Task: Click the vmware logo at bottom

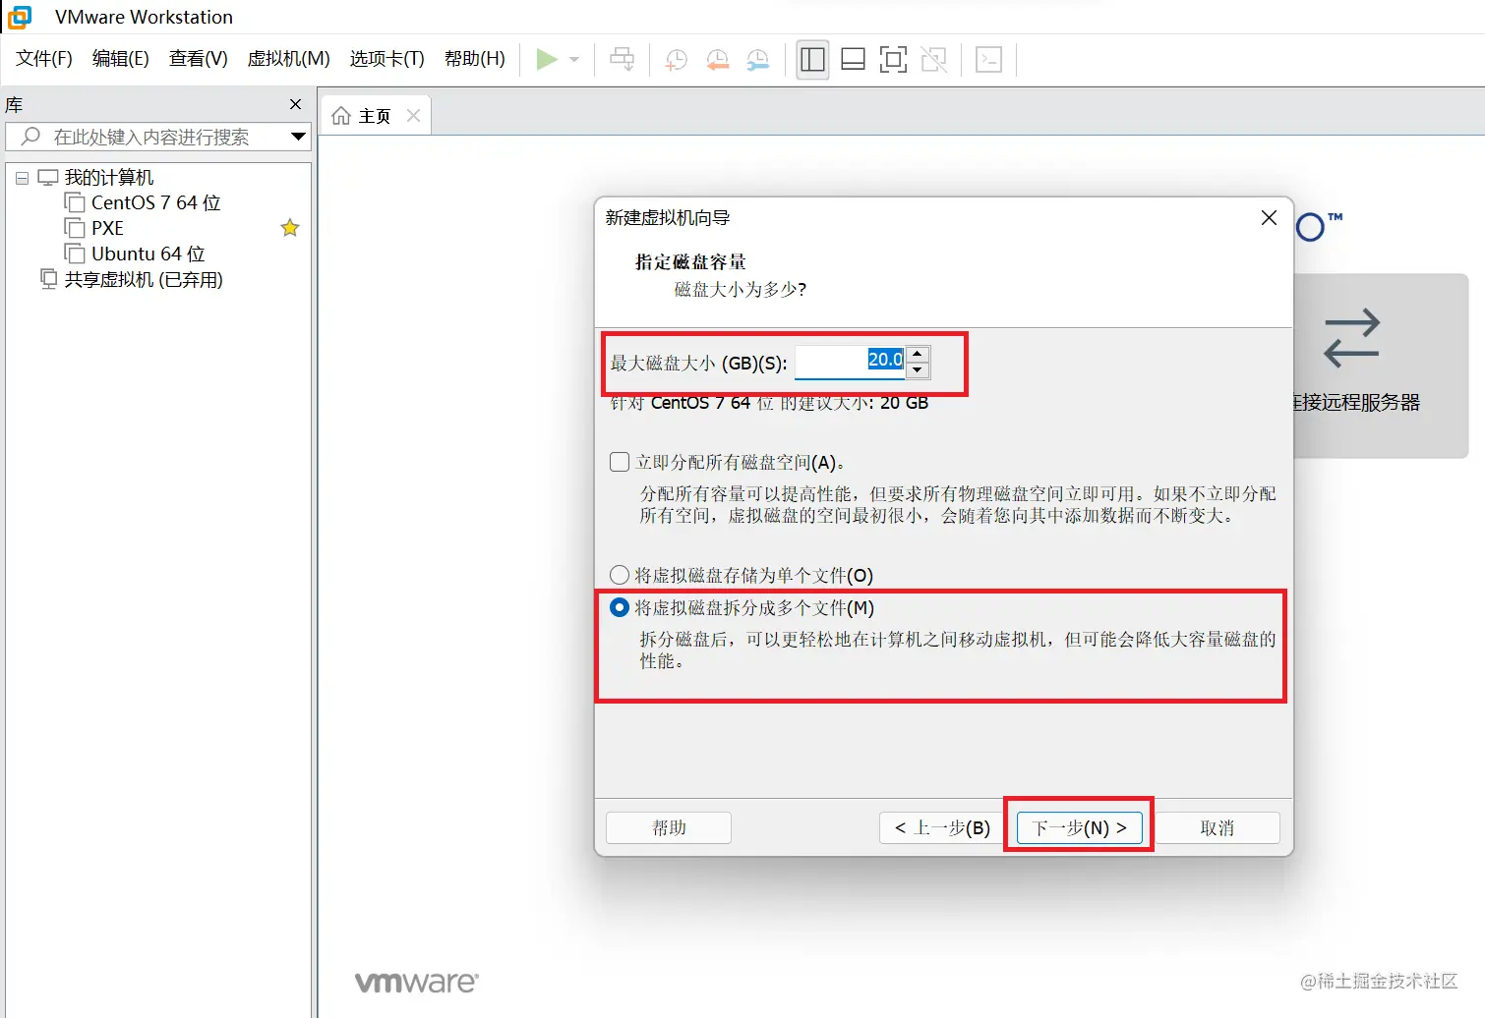Action: coord(417,982)
